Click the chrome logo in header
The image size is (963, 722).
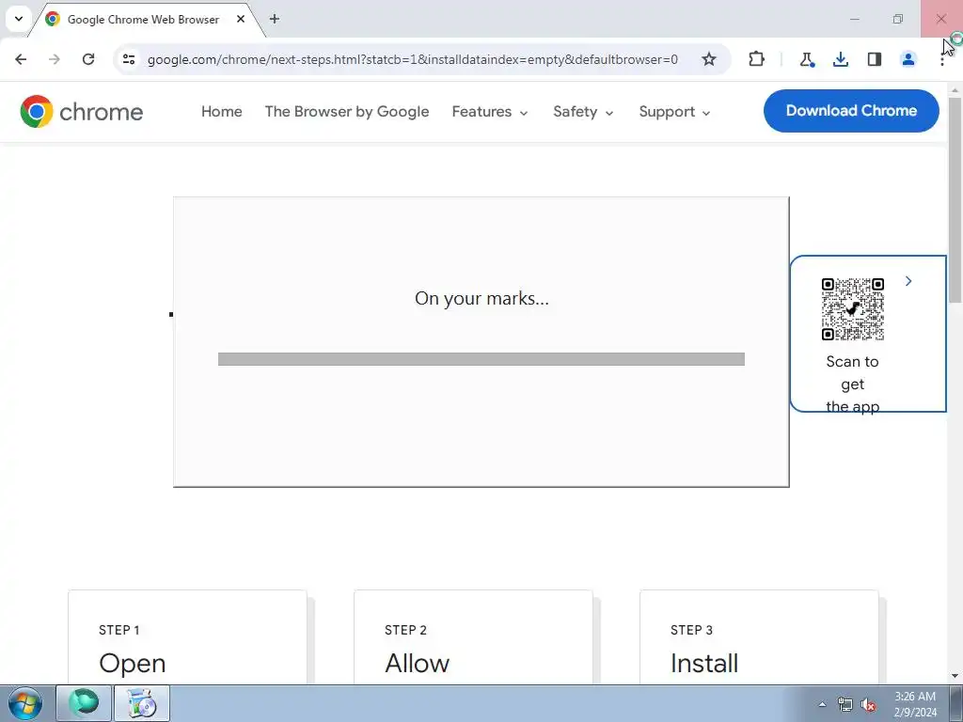coord(81,112)
